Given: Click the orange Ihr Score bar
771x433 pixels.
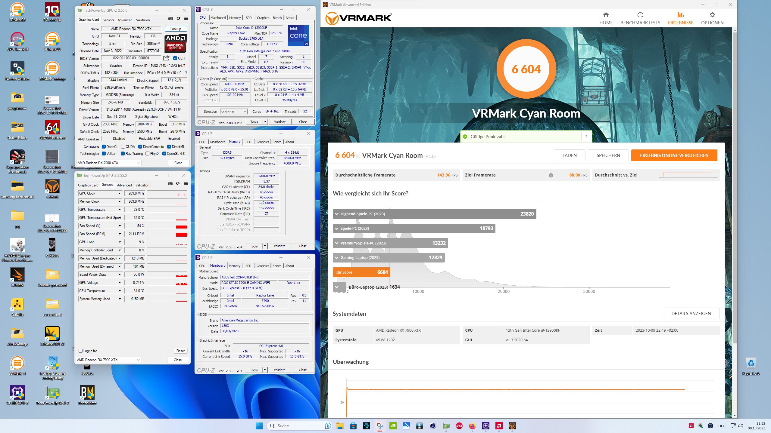Looking at the screenshot, I should pyautogui.click(x=361, y=272).
